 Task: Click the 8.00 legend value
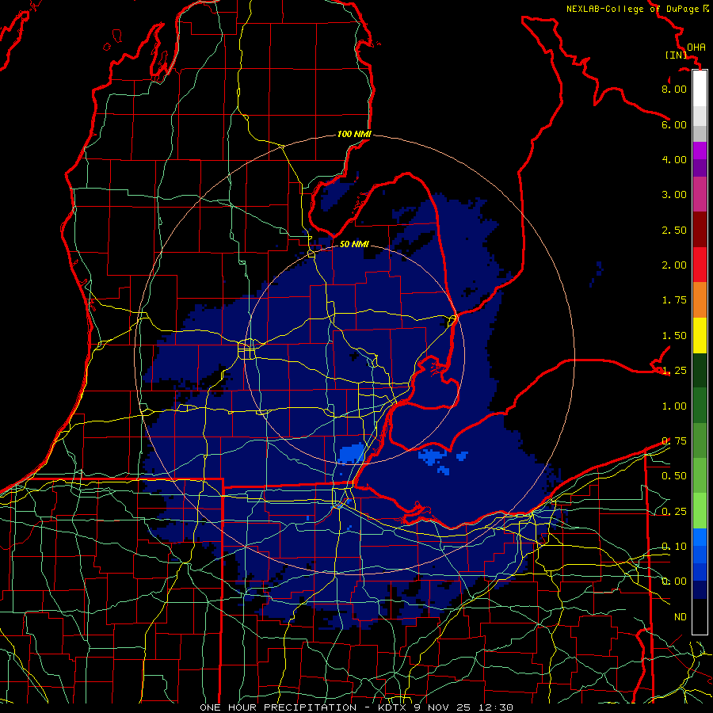[x=674, y=89]
